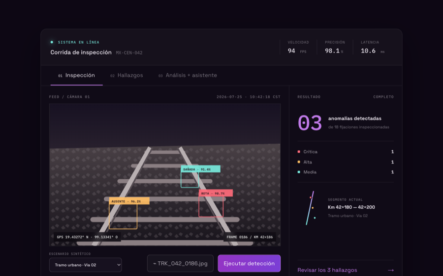Click the FRAME 0186 / KM 42+186 overlay

250,237
